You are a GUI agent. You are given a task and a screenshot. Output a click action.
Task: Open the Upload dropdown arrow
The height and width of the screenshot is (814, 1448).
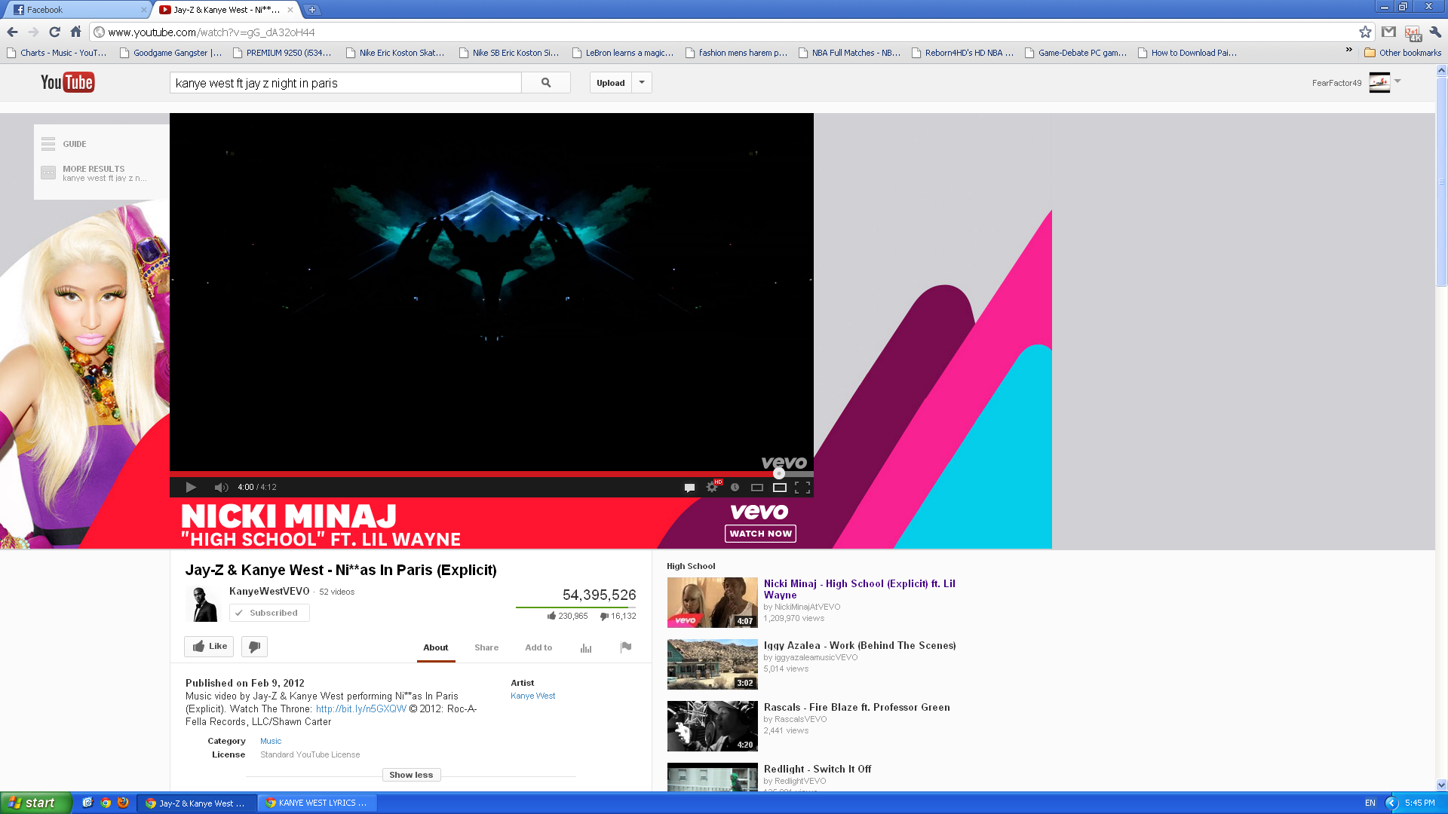tap(642, 83)
